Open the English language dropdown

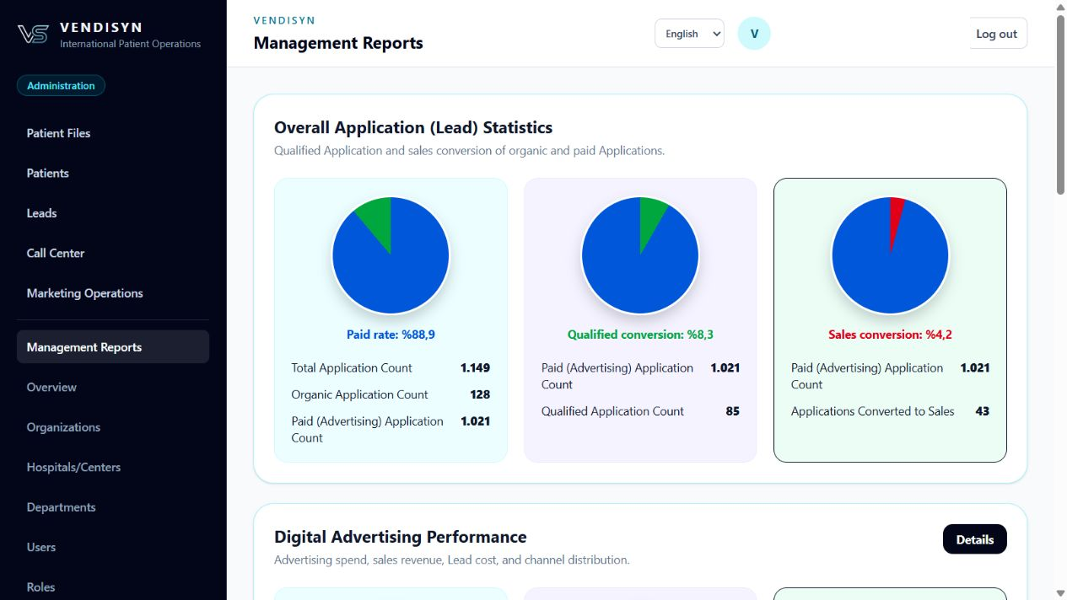click(x=689, y=34)
